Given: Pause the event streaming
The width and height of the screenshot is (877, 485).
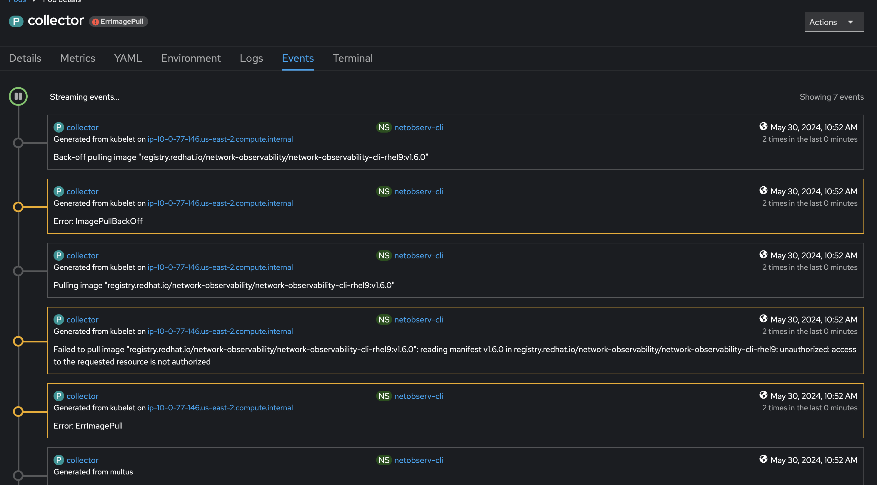Looking at the screenshot, I should point(18,96).
